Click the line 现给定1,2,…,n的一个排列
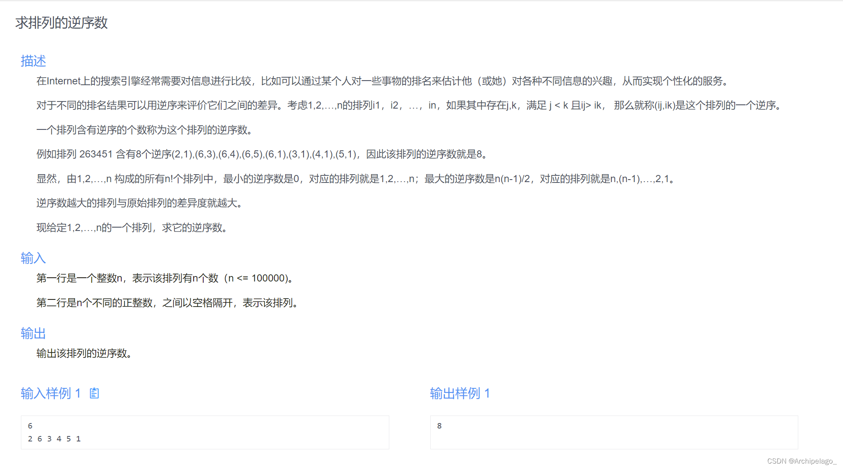 (x=132, y=228)
